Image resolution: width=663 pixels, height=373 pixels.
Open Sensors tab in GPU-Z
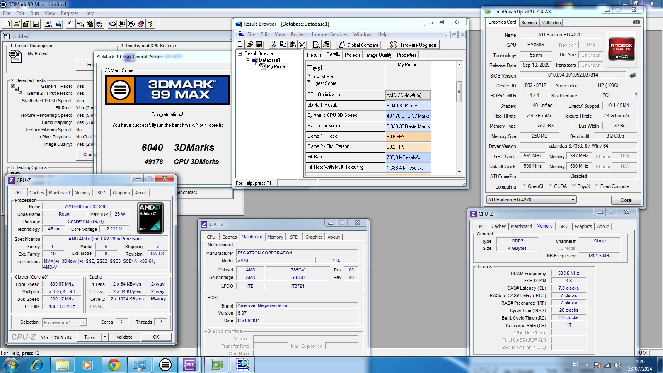[529, 23]
